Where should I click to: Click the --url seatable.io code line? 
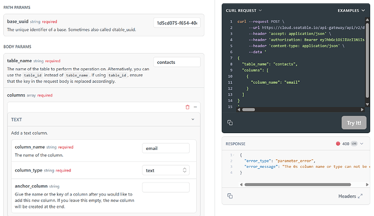pos(306,28)
